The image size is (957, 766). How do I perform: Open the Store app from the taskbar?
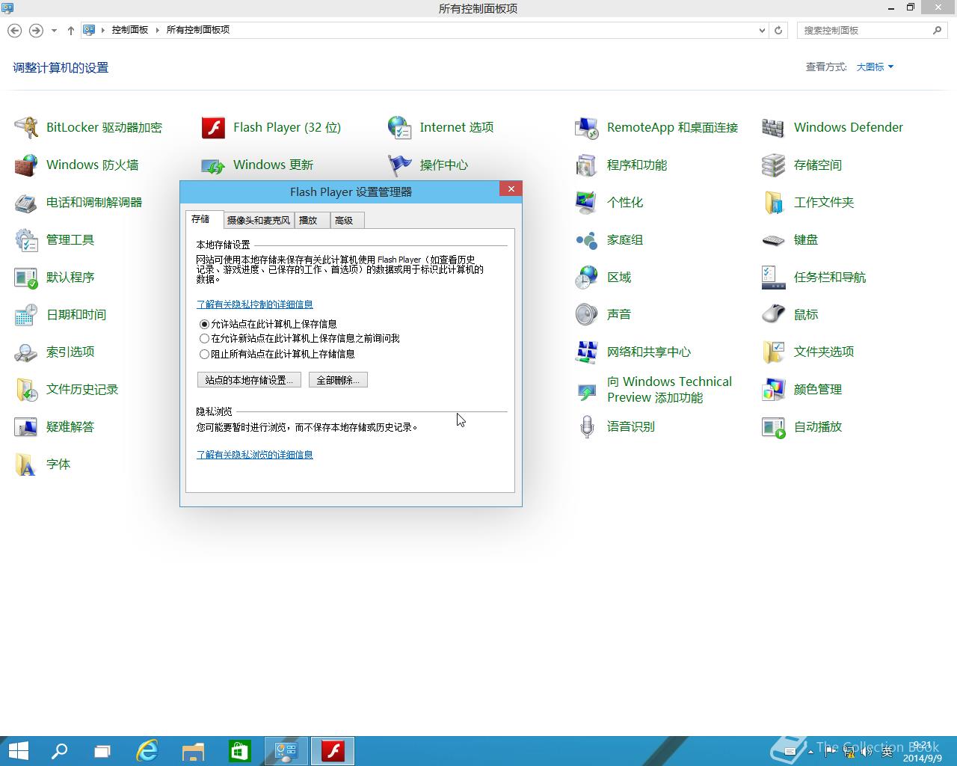(x=239, y=751)
